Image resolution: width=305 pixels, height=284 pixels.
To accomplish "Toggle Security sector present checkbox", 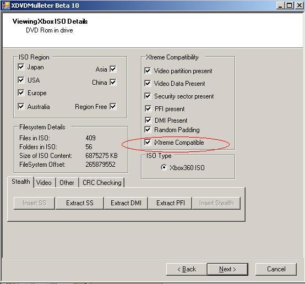I will pos(148,96).
